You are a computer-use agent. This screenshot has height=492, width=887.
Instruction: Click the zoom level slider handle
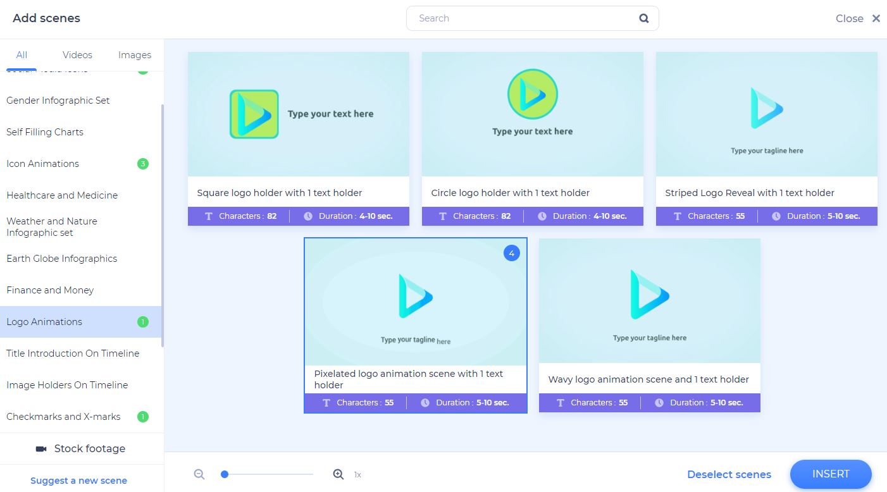224,474
